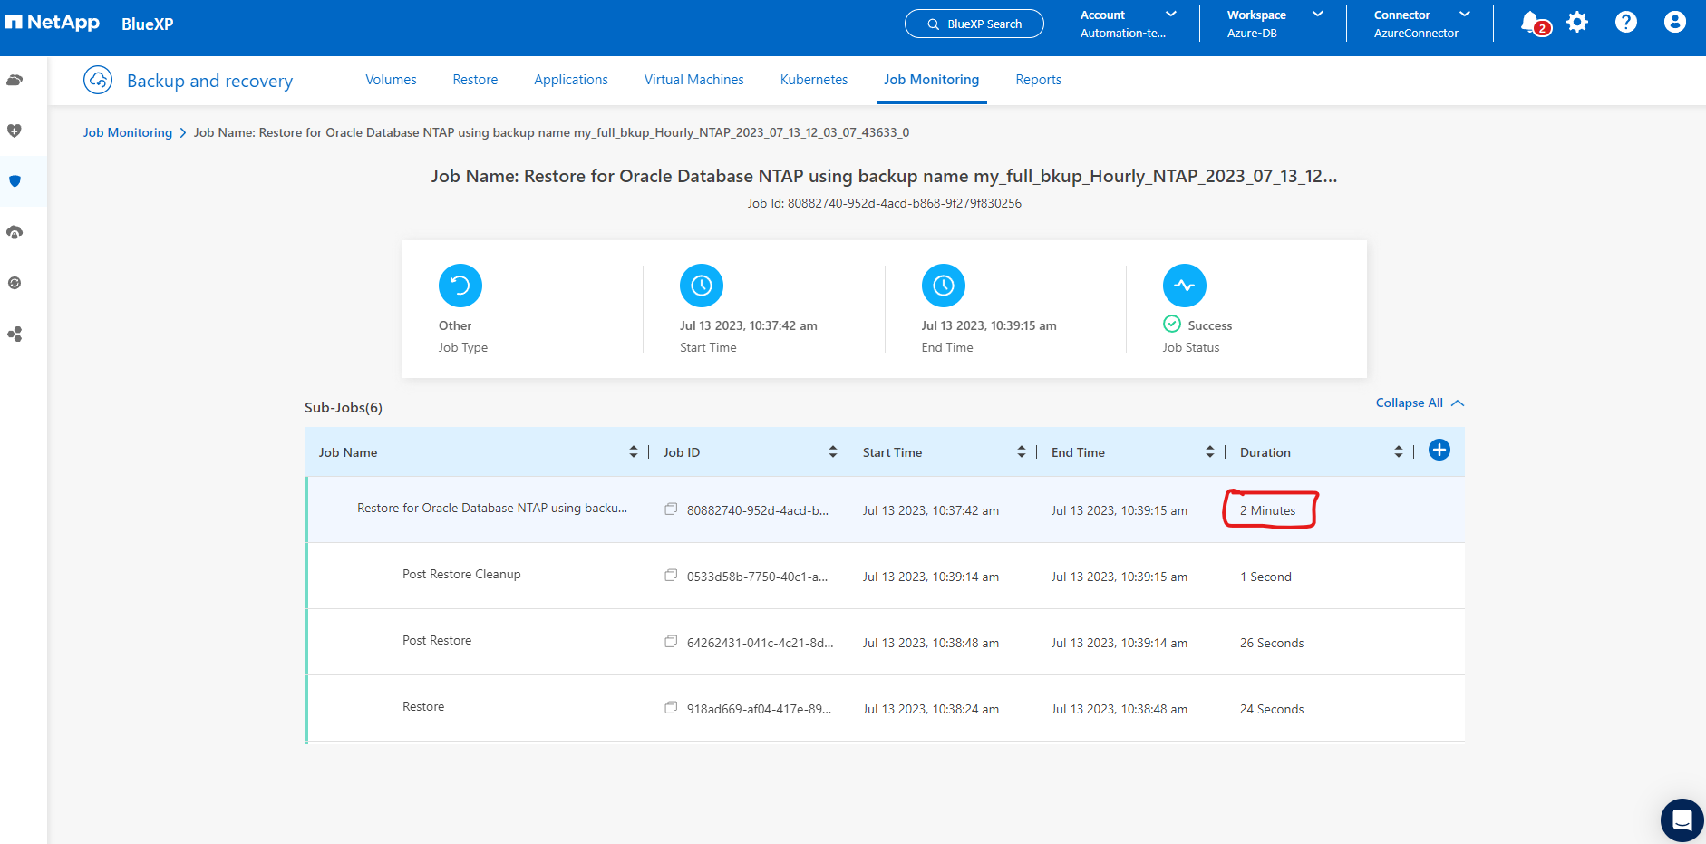Viewport: 1706px width, 844px height.
Task: Open the Reports tab
Action: pyautogui.click(x=1038, y=80)
